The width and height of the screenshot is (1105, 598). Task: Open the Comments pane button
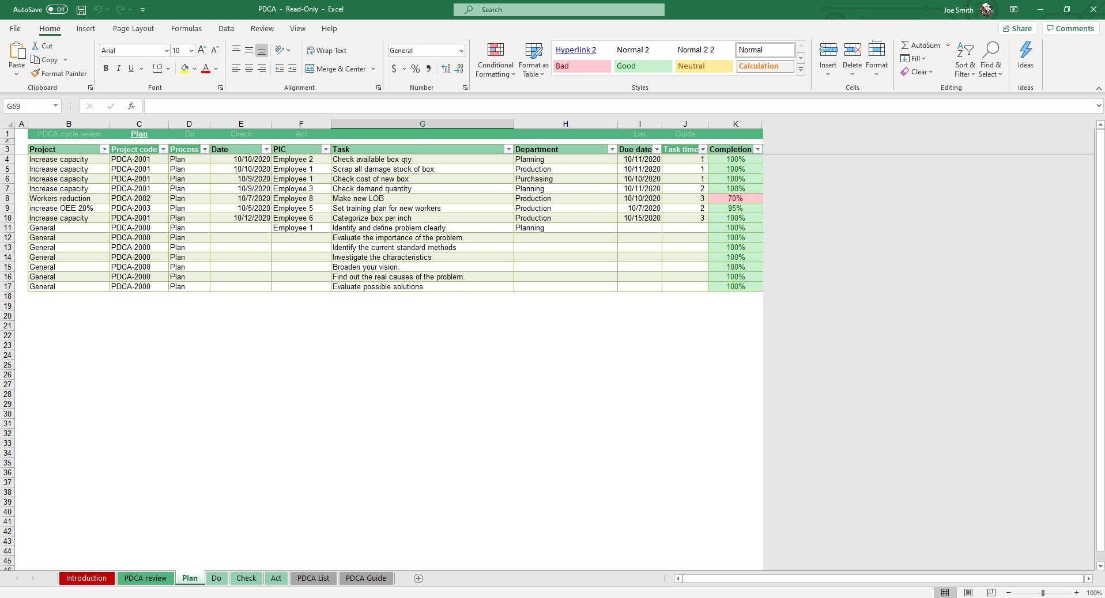point(1070,29)
